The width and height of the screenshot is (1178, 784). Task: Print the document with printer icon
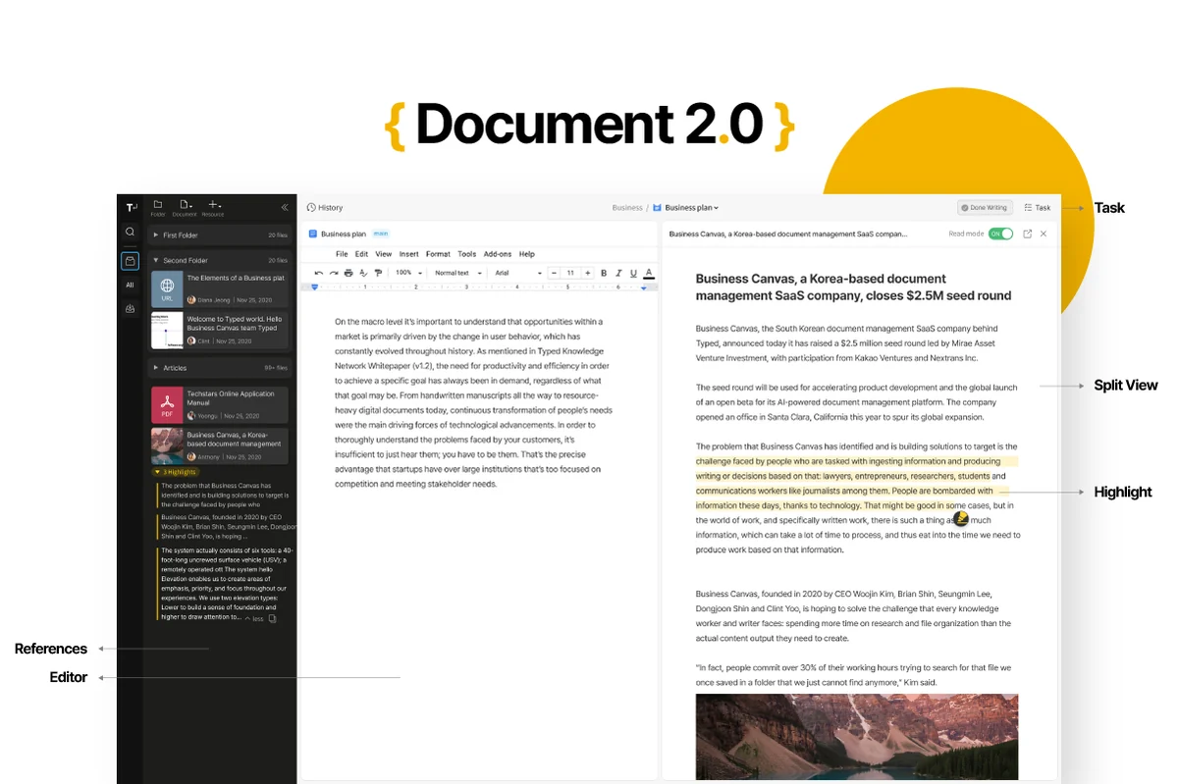coord(348,273)
